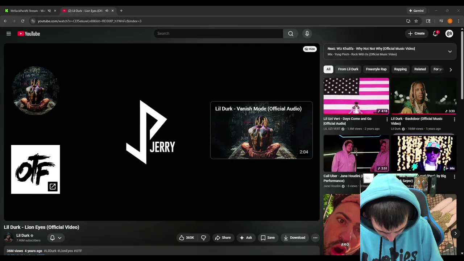Screen dimensions: 464x261
Task: Expand the Next playlist panel chevron
Action: [x=450, y=51]
